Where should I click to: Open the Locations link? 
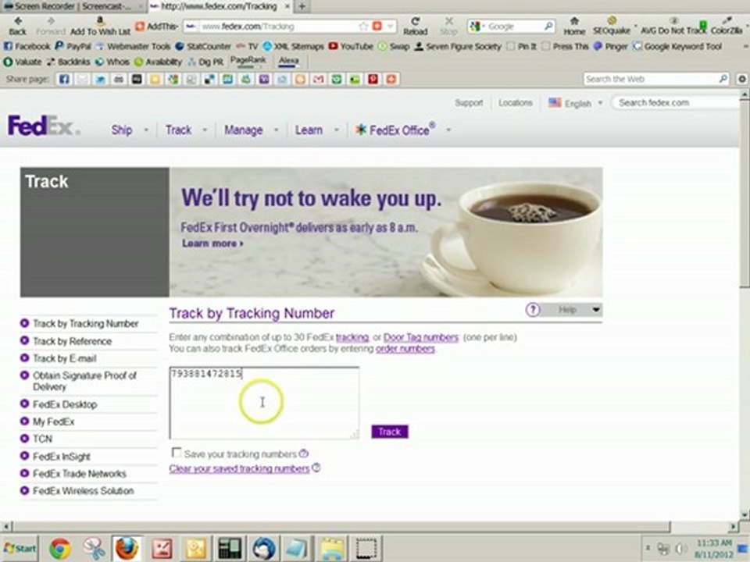(x=515, y=103)
